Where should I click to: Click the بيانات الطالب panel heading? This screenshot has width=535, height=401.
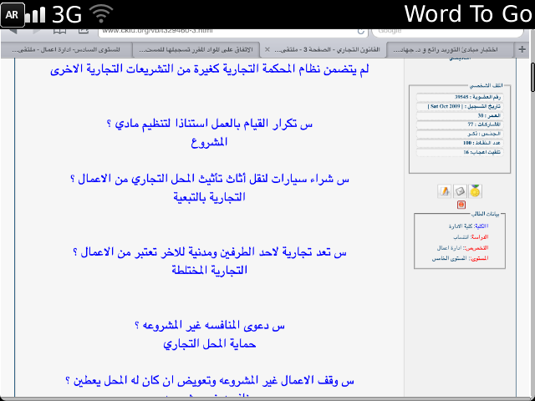485,214
